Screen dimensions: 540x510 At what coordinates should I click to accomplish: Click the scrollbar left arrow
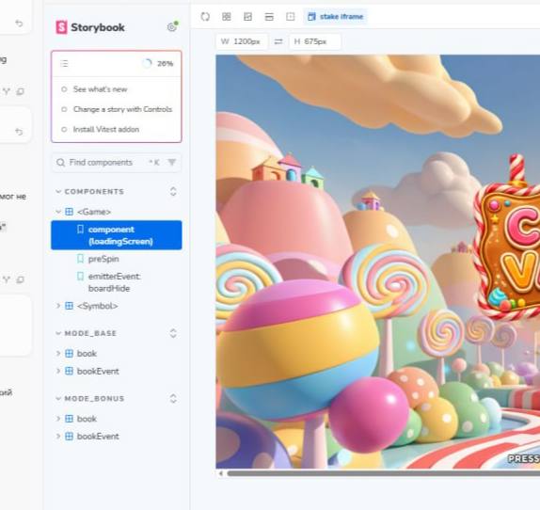click(221, 473)
